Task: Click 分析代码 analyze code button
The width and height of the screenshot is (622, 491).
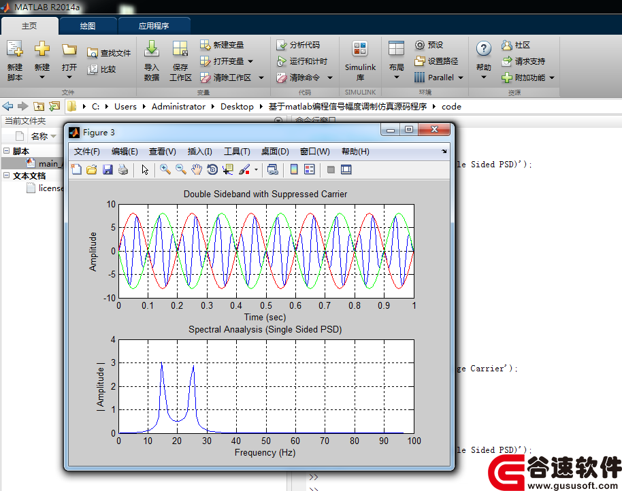Action: click(298, 45)
